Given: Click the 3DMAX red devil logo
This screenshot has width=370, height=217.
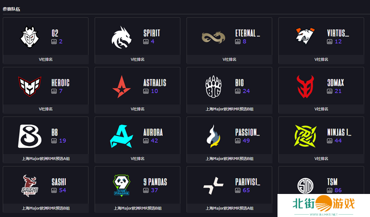Looking at the screenshot, I should pos(305,87).
